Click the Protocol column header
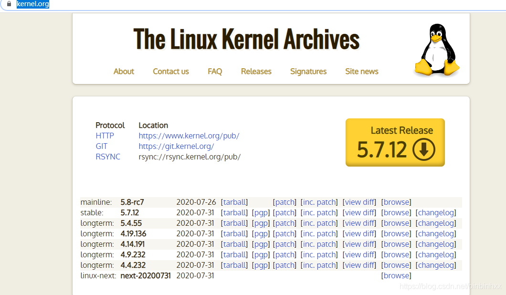Image resolution: width=506 pixels, height=295 pixels. 110,125
